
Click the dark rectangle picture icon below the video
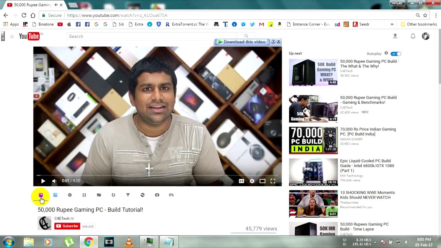click(99, 195)
